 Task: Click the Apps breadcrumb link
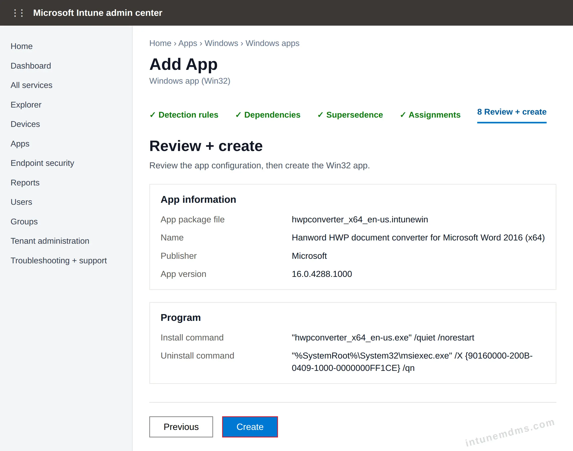coord(188,43)
